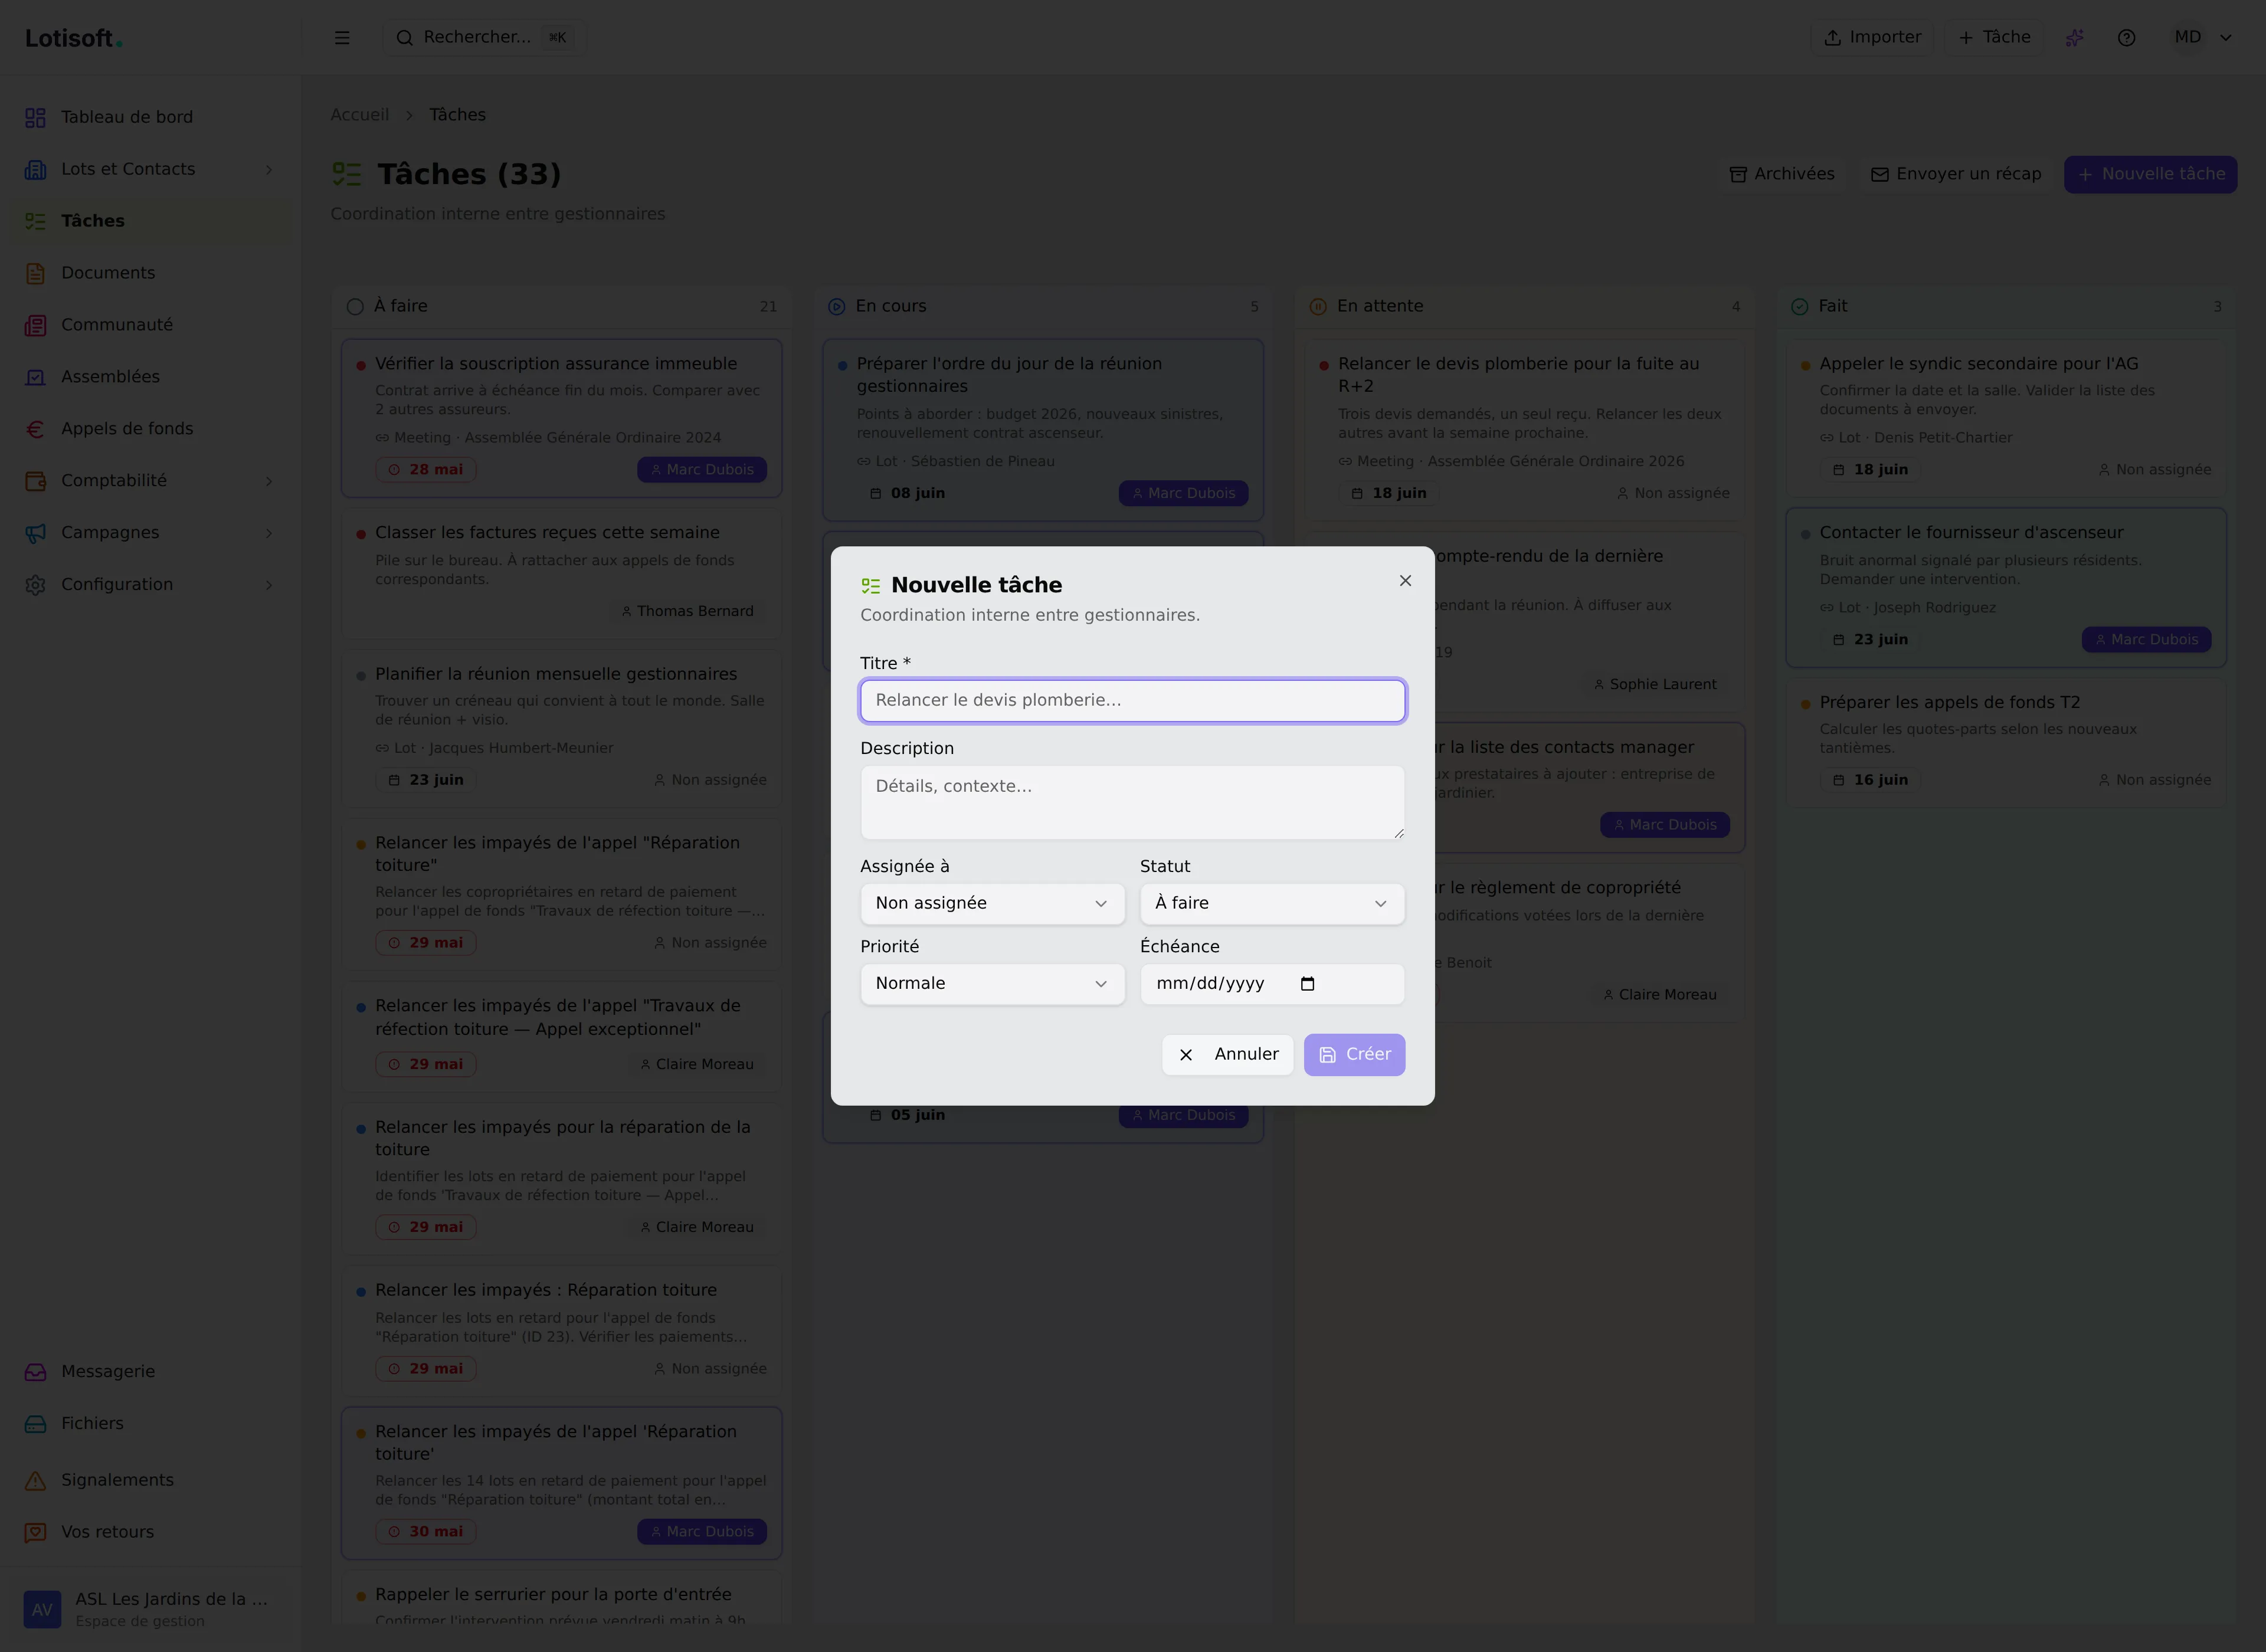
Task: Click the Fichiers drive icon
Action: [36, 1424]
